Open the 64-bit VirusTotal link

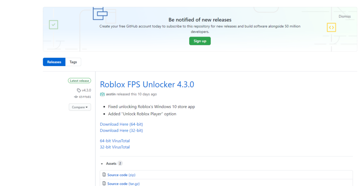tap(115, 141)
